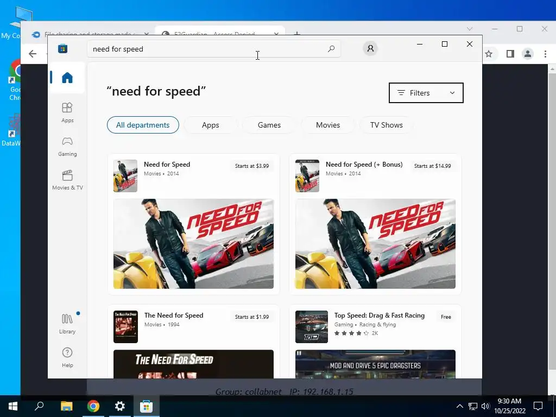This screenshot has height=417, width=556.
Task: Open the Need for Speed movie title
Action: [167, 164]
